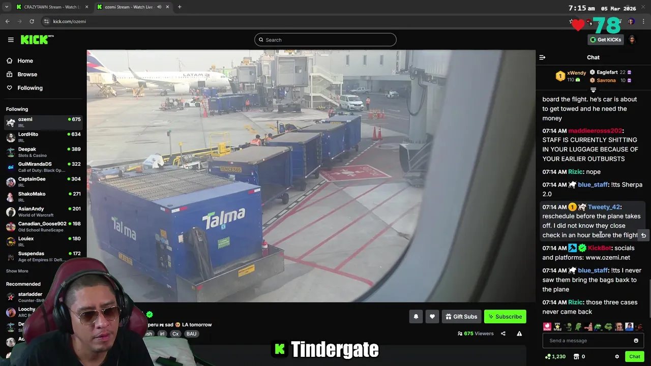Expand the gifter leaderboard arrow

click(x=593, y=90)
